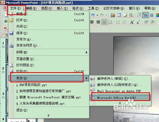Click the Expand All toolbar icon

point(139,15)
